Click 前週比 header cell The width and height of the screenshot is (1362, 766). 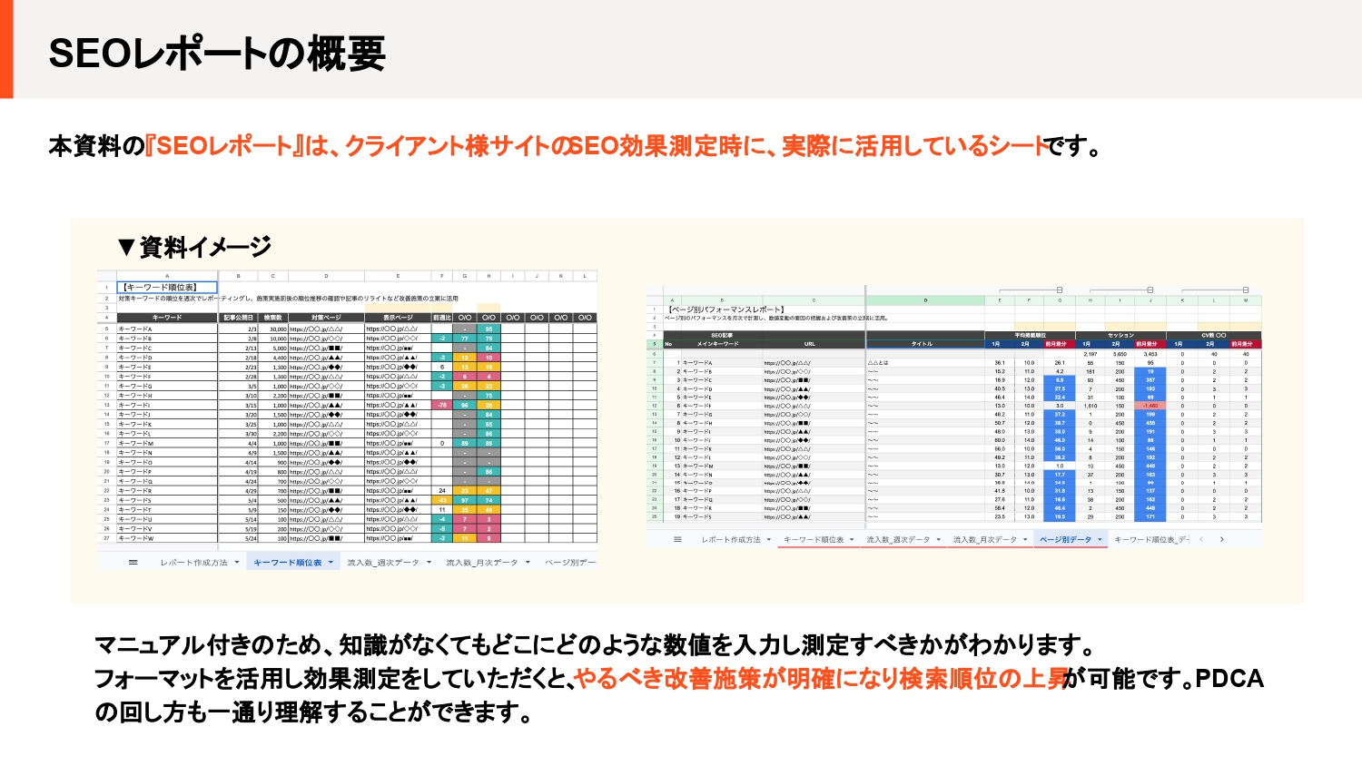coord(442,318)
